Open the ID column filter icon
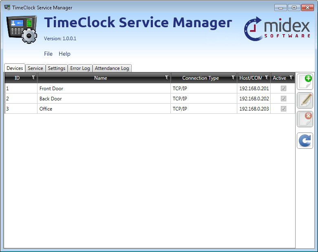 pyautogui.click(x=33, y=78)
